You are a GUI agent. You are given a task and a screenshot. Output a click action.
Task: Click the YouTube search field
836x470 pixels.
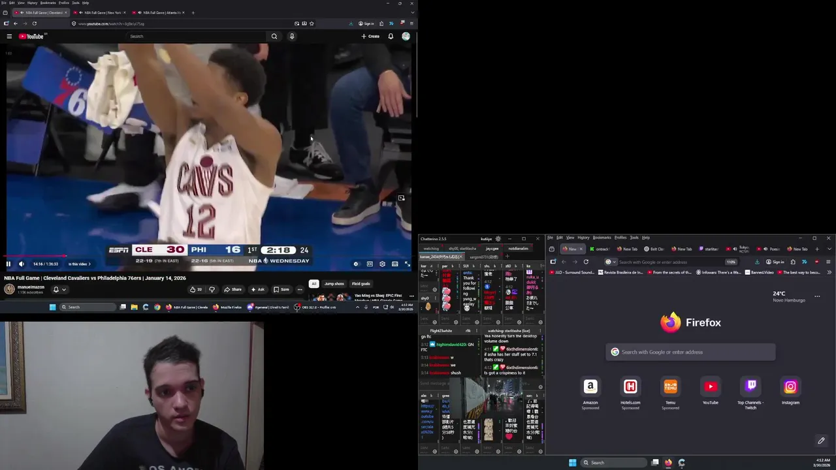point(196,36)
